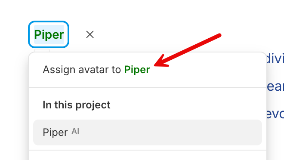Click the green Piper name in assign row
Screen dimensions: 284x160
coord(137,70)
